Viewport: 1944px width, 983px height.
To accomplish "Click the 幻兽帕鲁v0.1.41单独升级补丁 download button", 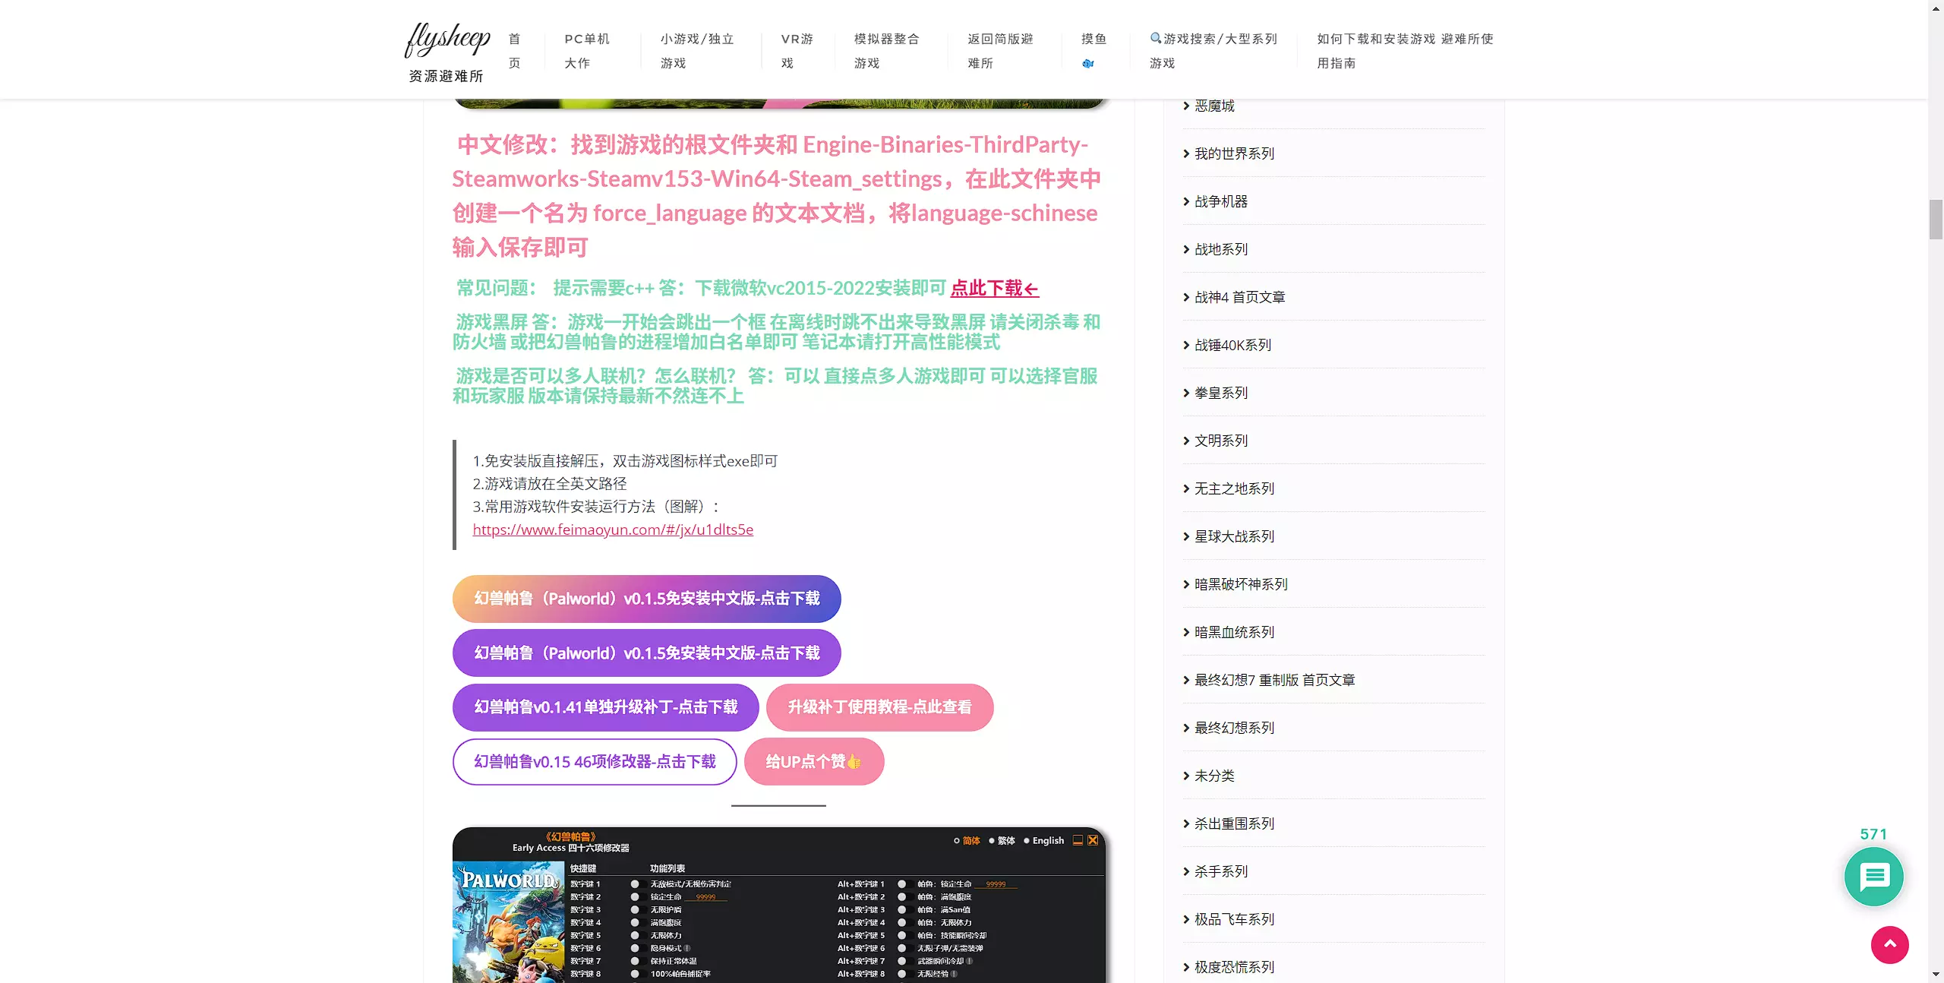I will coord(605,707).
